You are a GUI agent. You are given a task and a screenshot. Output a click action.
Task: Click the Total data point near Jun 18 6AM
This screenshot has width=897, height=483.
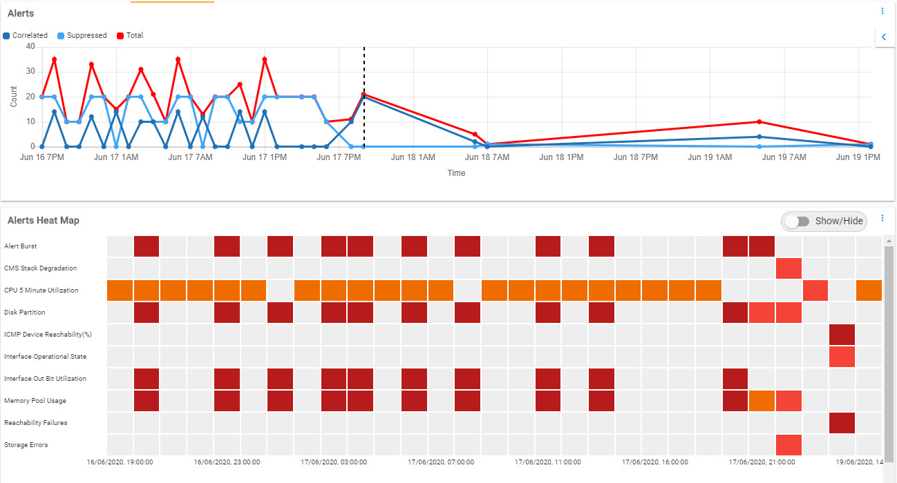[x=475, y=135]
